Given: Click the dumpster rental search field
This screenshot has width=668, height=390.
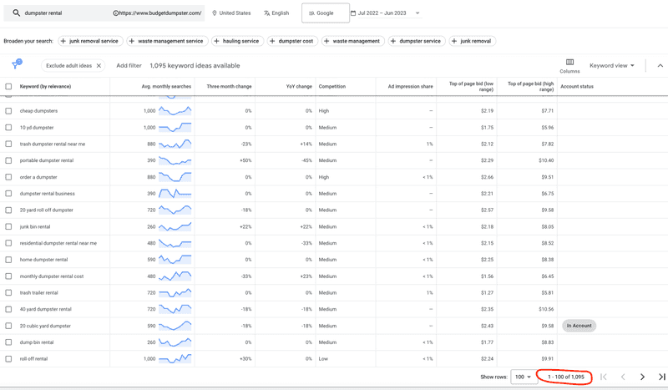Looking at the screenshot, I should click(63, 13).
